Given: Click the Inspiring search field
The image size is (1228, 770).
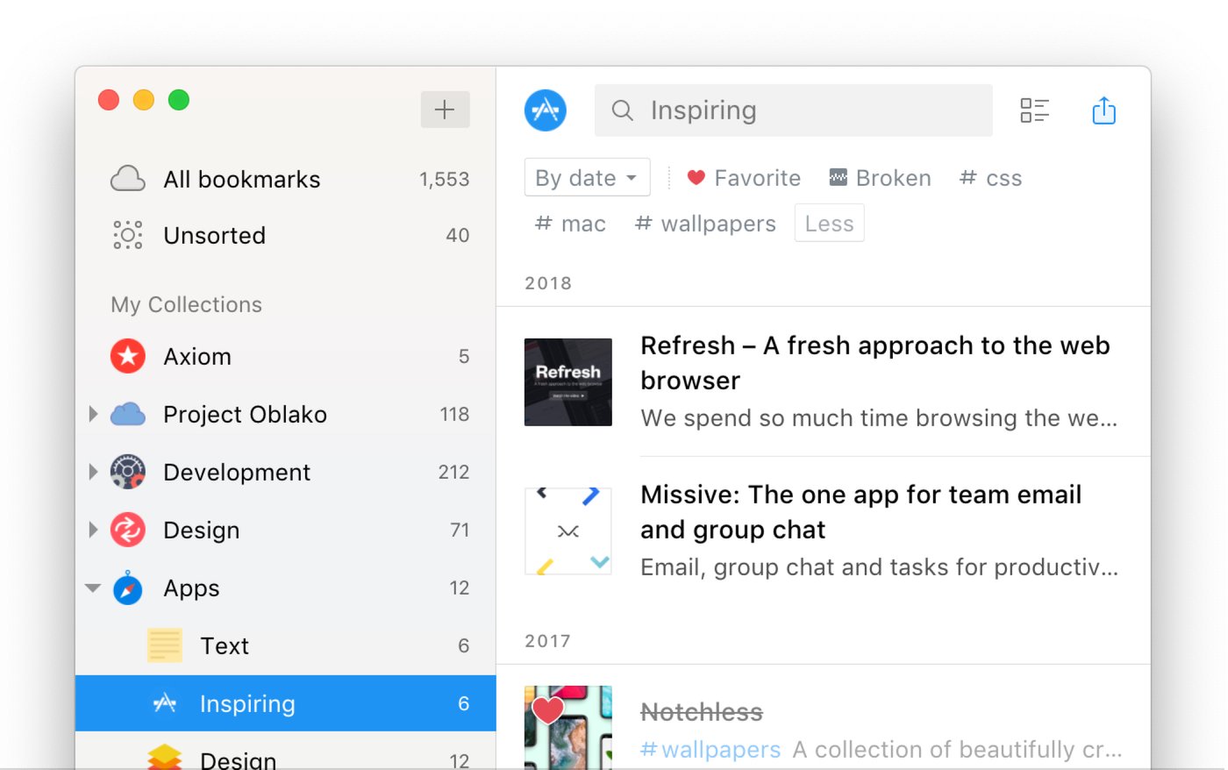Looking at the screenshot, I should click(794, 111).
